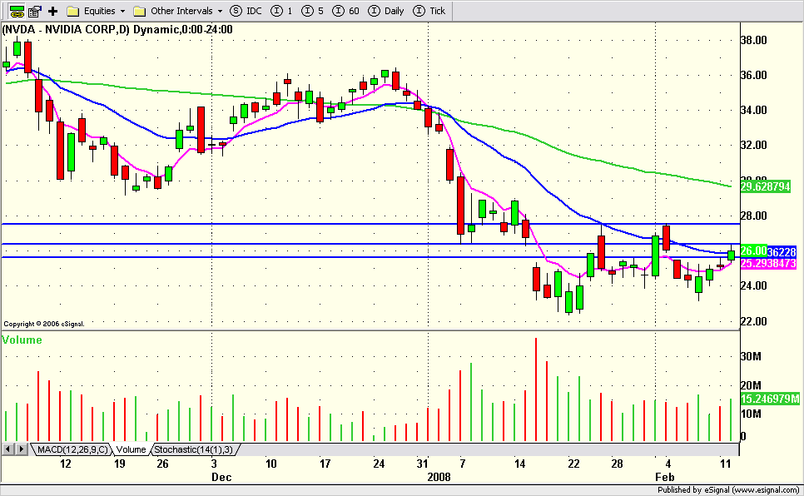Click the date label 19 on time axis
804x496 pixels.
[x=120, y=464]
